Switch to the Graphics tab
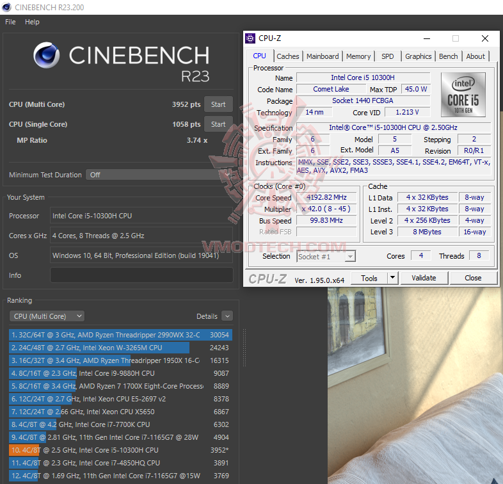This screenshot has width=503, height=484. [419, 56]
